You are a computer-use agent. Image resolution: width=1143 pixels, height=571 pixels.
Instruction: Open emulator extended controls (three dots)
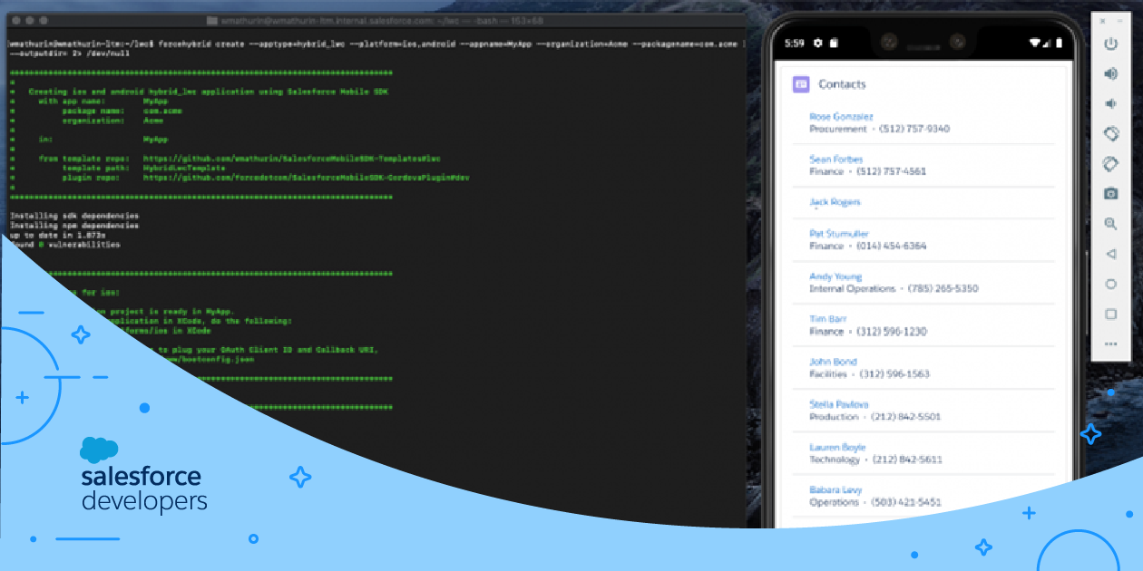pyautogui.click(x=1110, y=344)
